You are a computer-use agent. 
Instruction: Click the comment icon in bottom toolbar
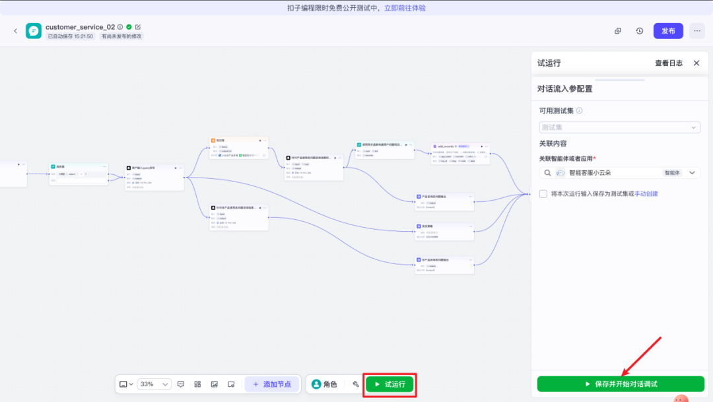pos(181,384)
